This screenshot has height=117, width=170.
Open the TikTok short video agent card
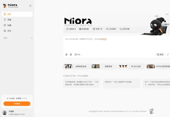pos(158,66)
